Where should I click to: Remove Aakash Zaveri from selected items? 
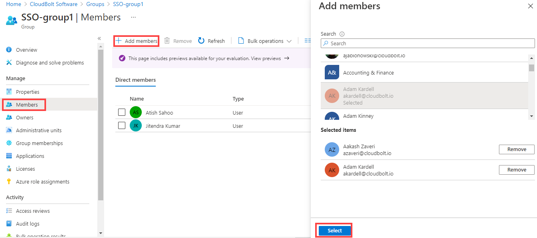click(516, 149)
